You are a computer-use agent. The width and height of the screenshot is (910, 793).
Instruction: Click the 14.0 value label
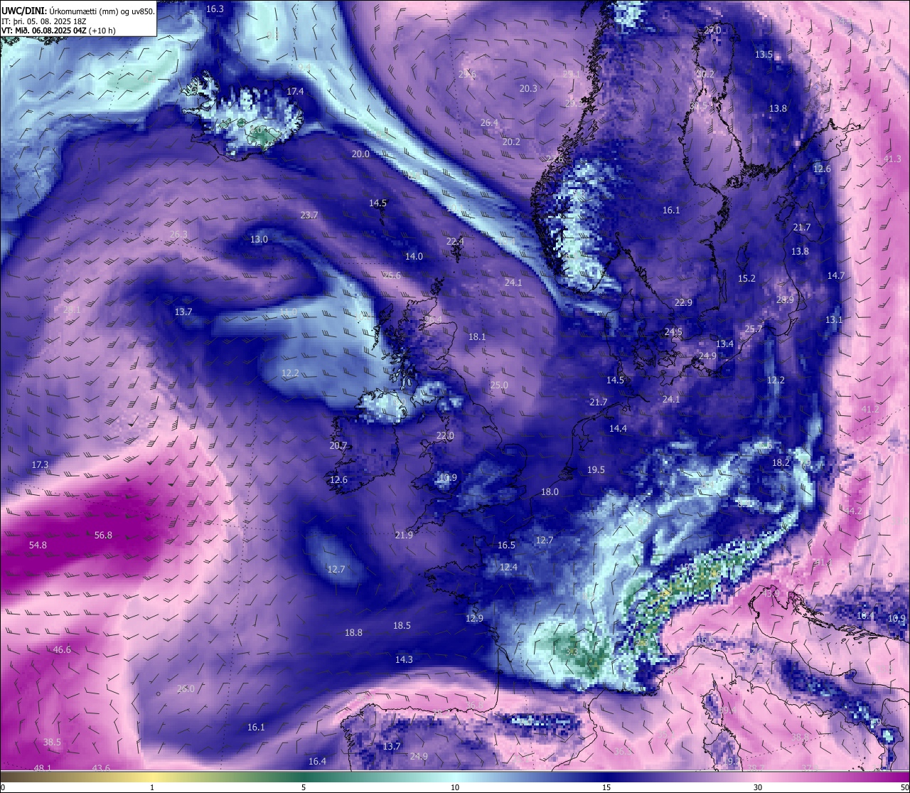click(x=414, y=257)
